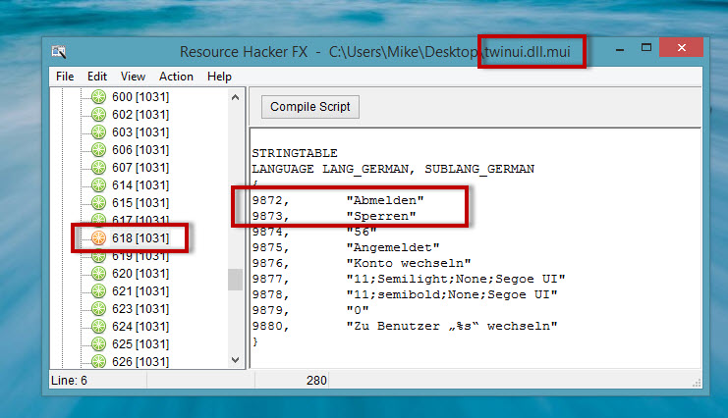Select tree item 602 [1031] label

(x=140, y=114)
